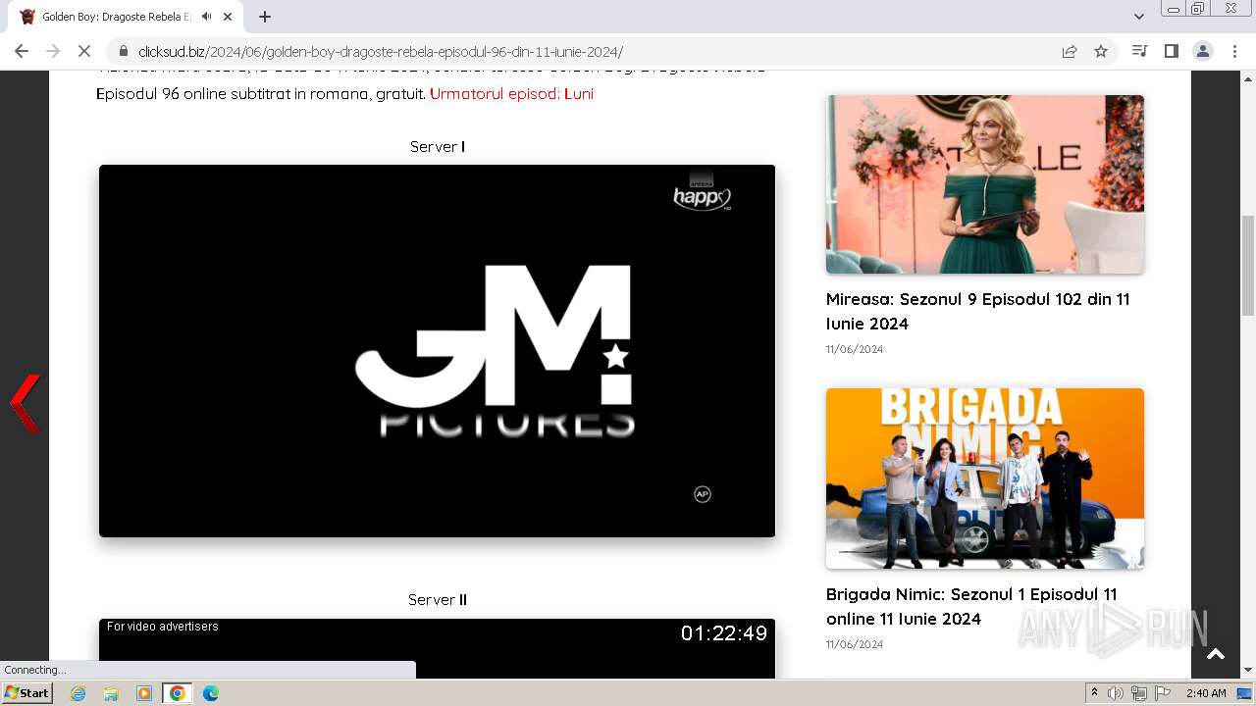Show hidden system tray icons
Viewport: 1256px width, 706px height.
tap(1094, 693)
